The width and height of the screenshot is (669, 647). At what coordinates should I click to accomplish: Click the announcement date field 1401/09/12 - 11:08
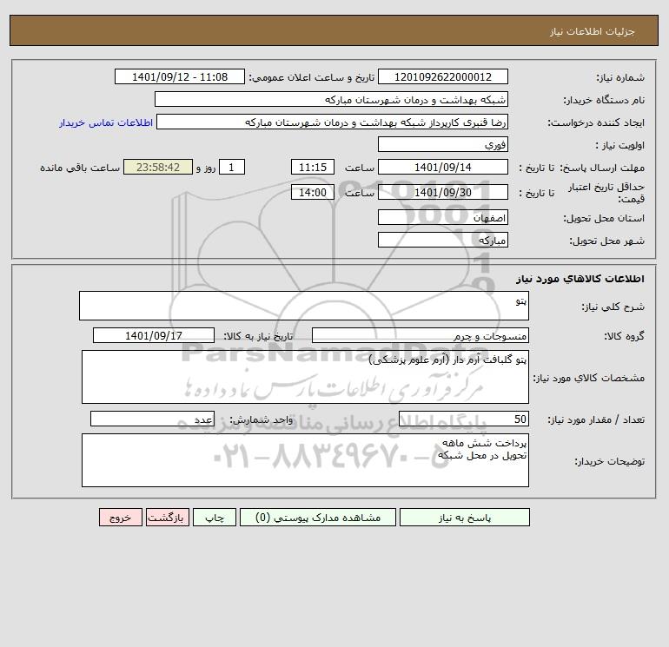click(x=180, y=76)
